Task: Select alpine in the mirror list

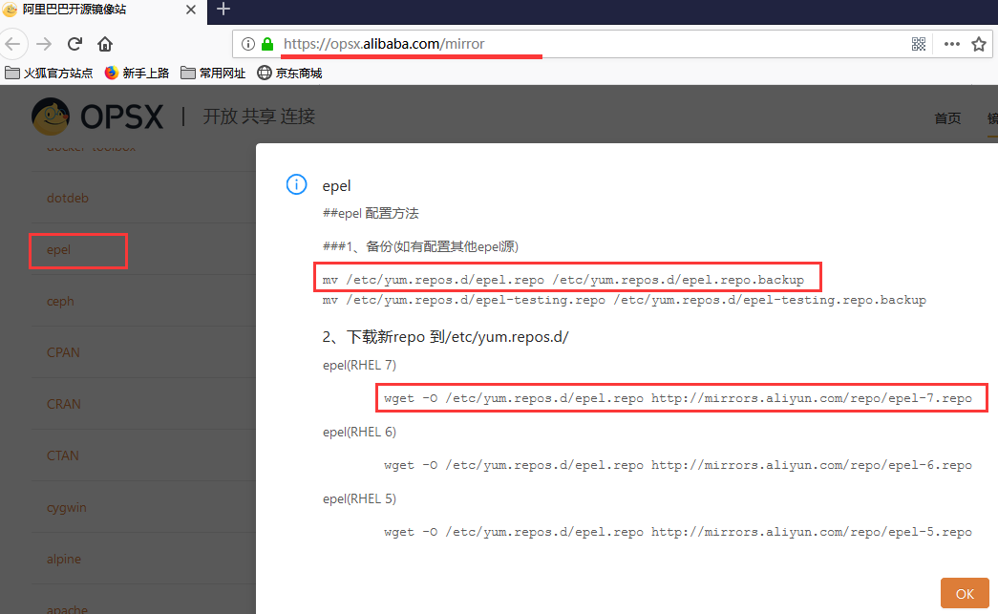Action: [64, 559]
